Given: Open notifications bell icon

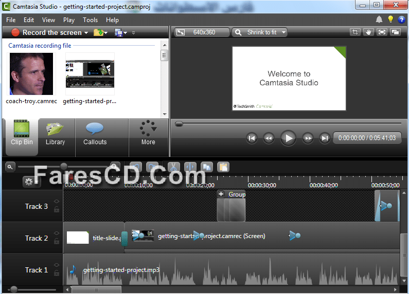Looking at the screenshot, I should click(379, 19).
